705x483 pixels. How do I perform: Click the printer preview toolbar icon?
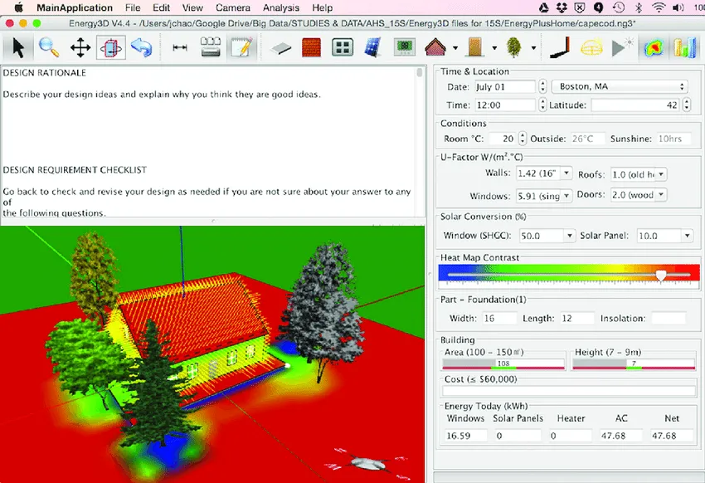(211, 47)
